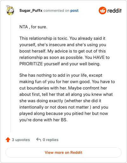Viewport: 127px width, 163px height.
Task: Click the "She has nothing to add" paragraph
Action: [67, 98]
